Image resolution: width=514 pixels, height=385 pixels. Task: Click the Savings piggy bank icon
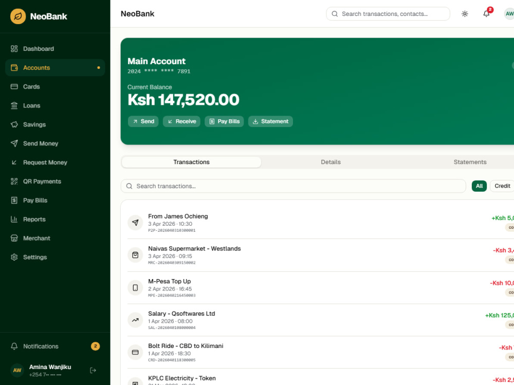(14, 124)
